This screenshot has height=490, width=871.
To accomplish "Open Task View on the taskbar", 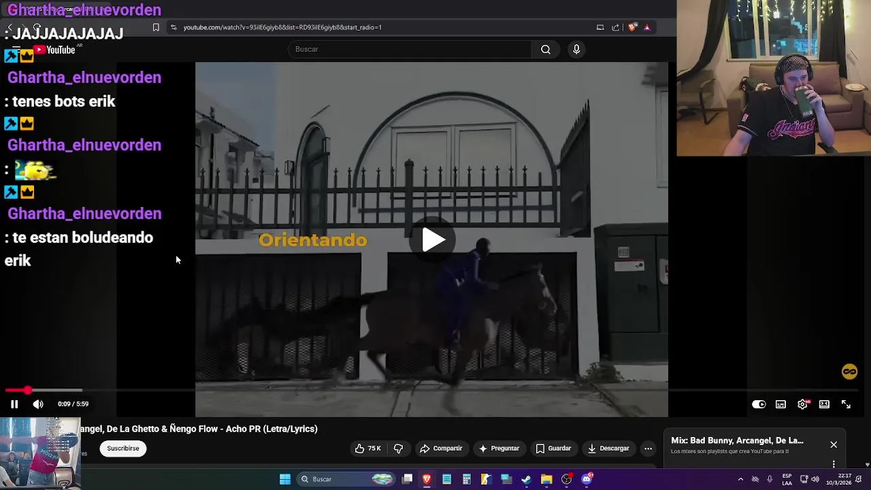I will 407,479.
